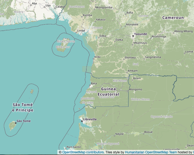194x155 pixels.
Task: Click the Cameroun country label
Action: coord(173,18)
